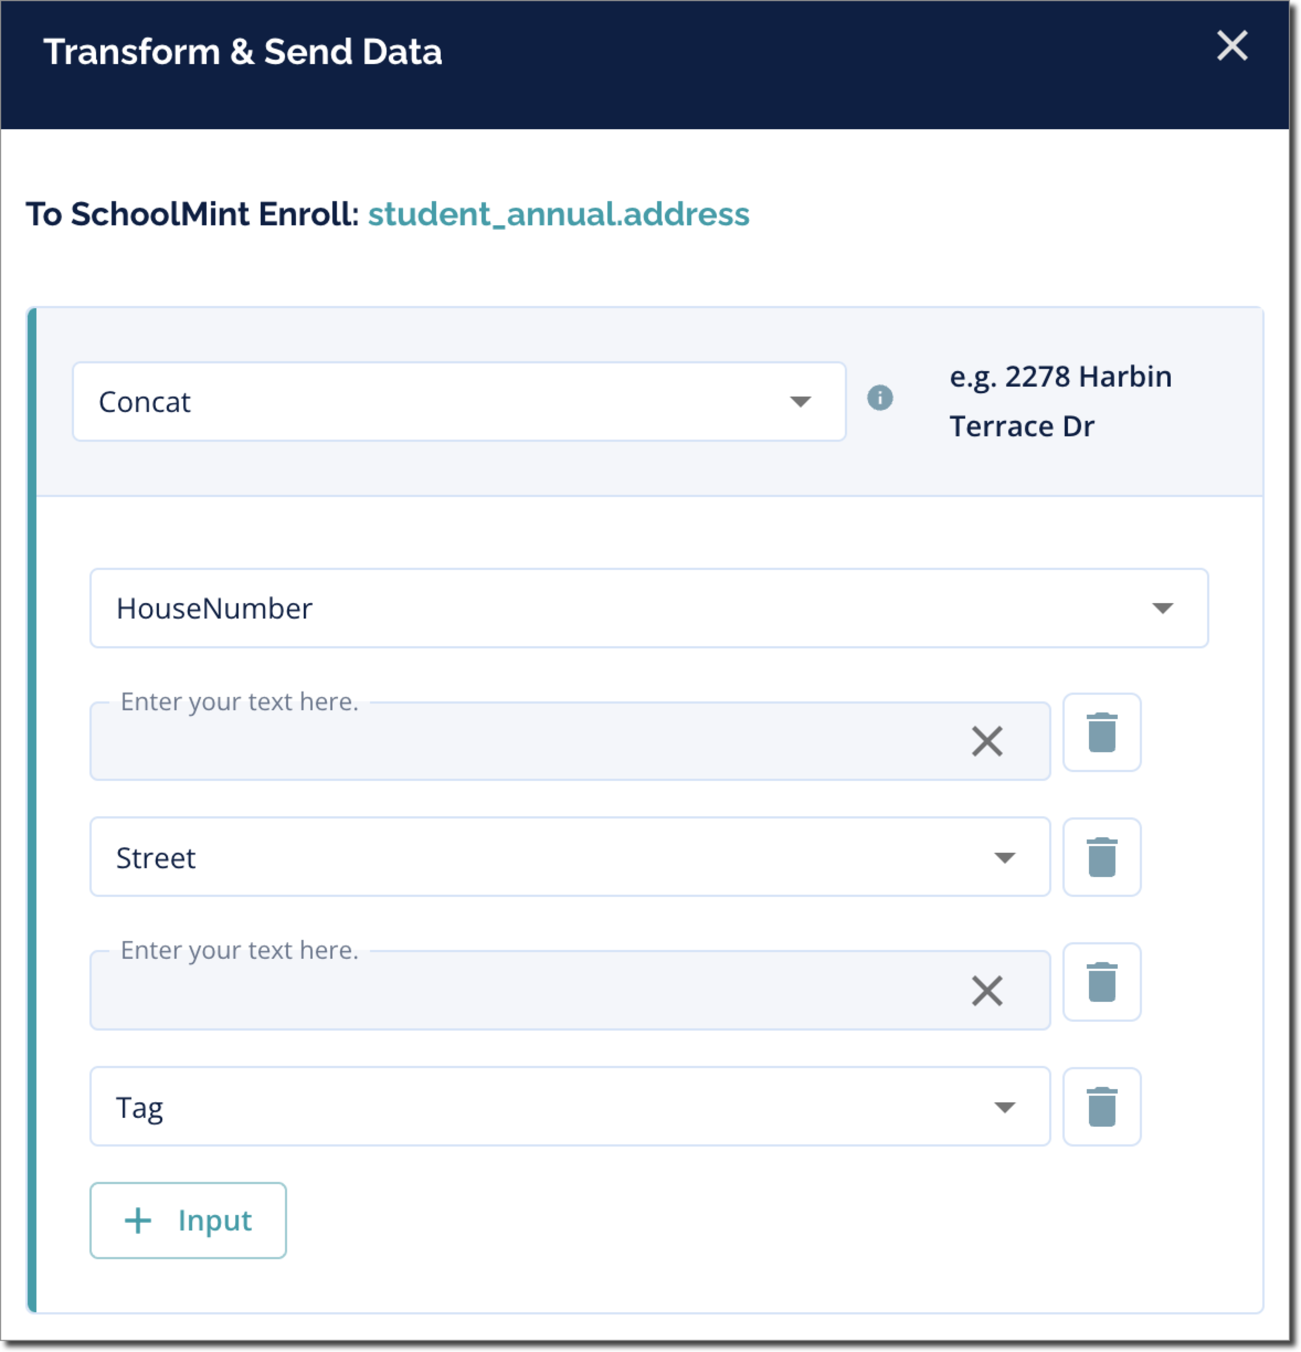This screenshot has width=1301, height=1352.
Task: Focus the text input below Street
Action: 524,991
